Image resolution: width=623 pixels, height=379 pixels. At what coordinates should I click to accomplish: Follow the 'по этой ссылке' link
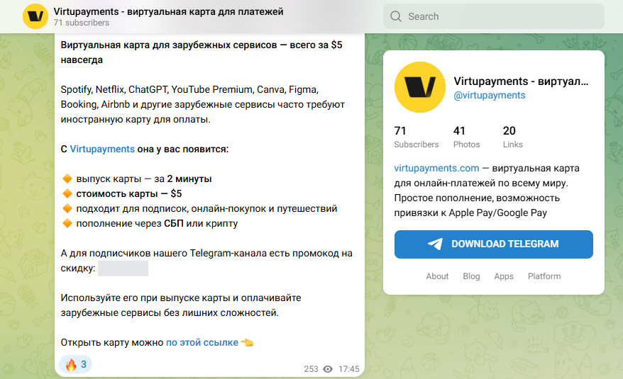pyautogui.click(x=202, y=342)
